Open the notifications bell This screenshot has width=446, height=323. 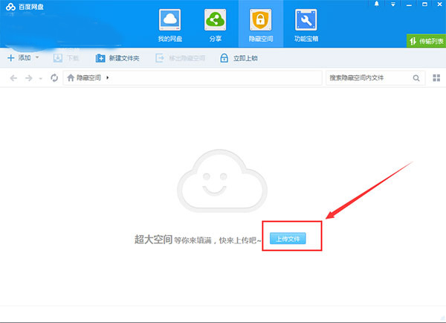pyautogui.click(x=377, y=4)
